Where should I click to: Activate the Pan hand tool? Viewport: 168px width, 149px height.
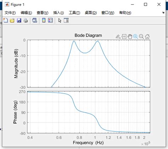pos(130,36)
